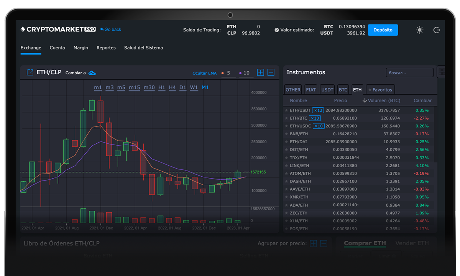460x276 pixels.
Task: Open the ETH/CLP chart pop-out icon
Action: click(30, 72)
